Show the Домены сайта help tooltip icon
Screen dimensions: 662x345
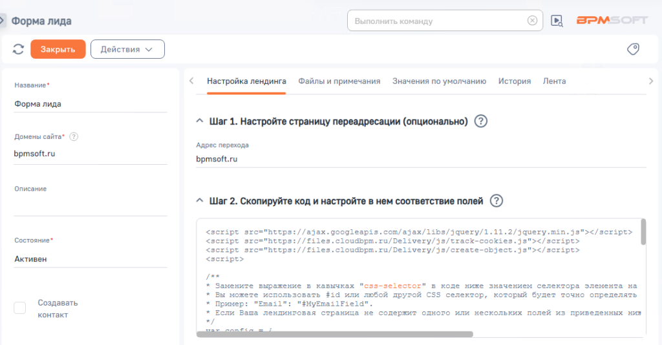[x=74, y=137]
